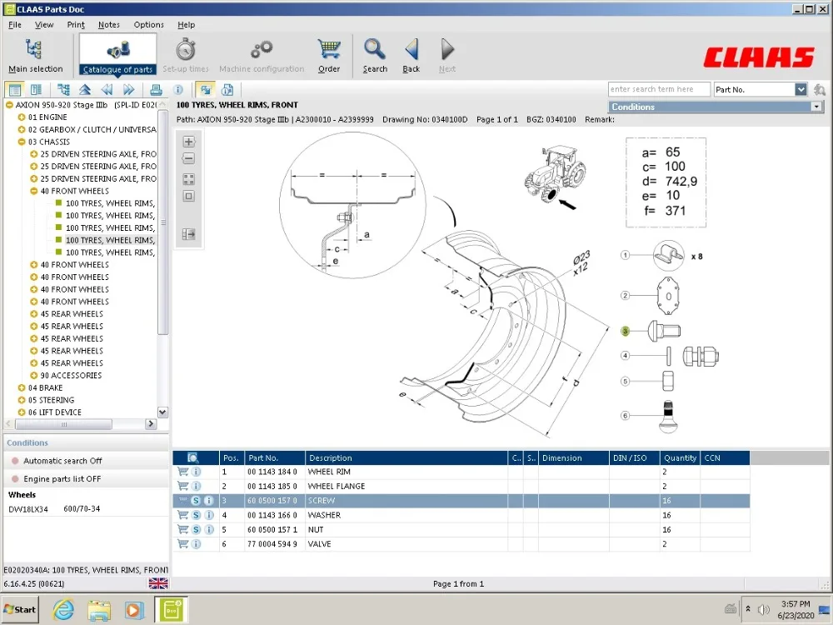Viewport: 833px width, 625px height.
Task: Open info icon for VALVE row
Action: pyautogui.click(x=196, y=543)
